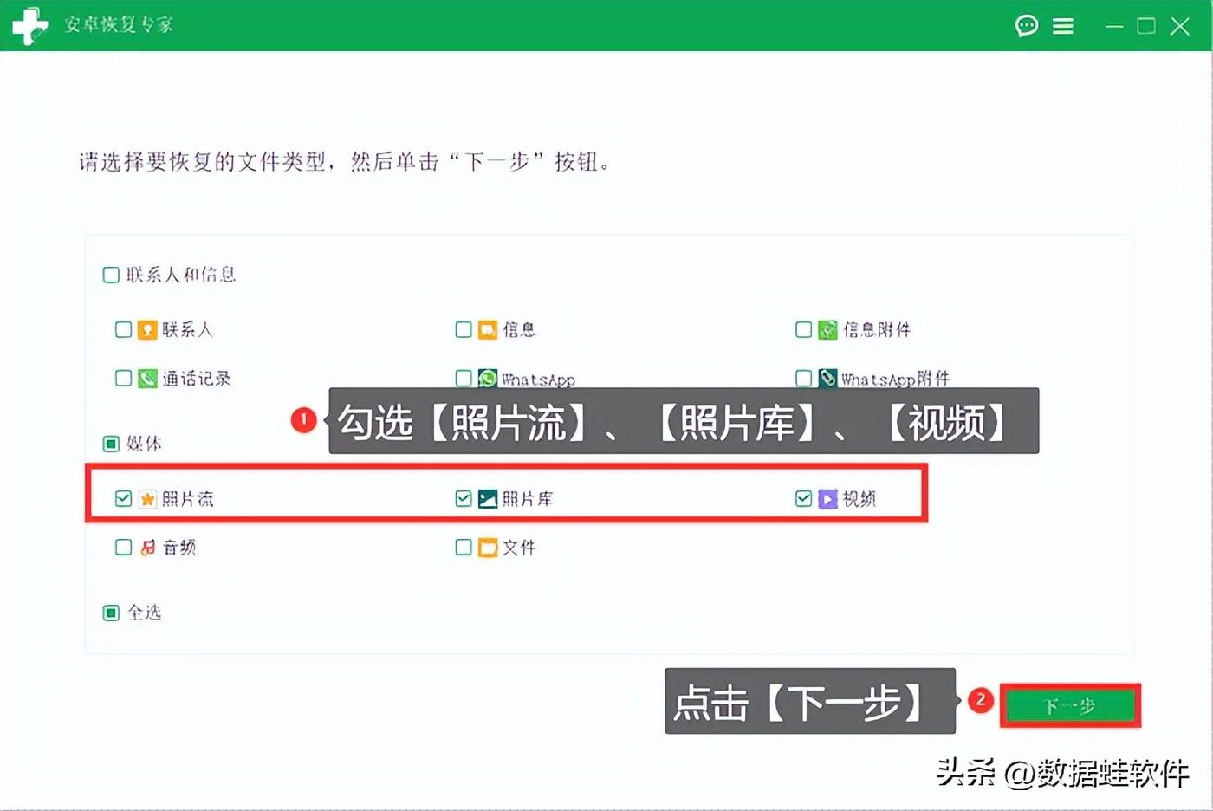The height and width of the screenshot is (811, 1213).
Task: Click the 联系人 label text
Action: click(187, 330)
